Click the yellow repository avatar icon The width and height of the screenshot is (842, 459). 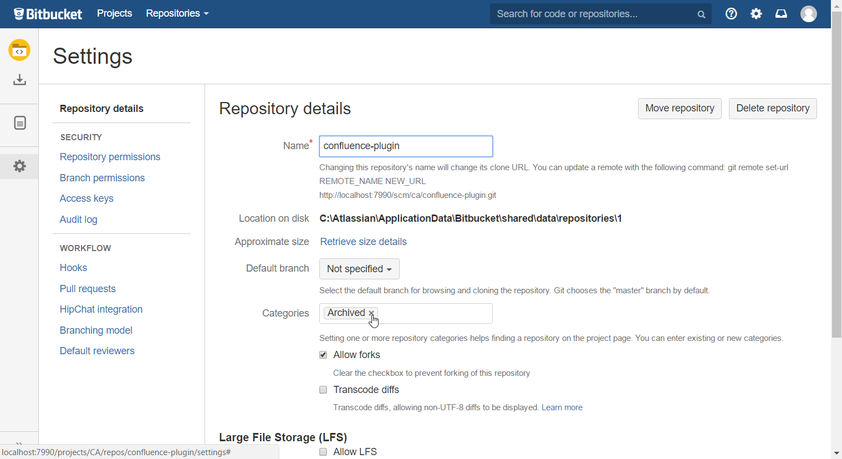(x=19, y=50)
